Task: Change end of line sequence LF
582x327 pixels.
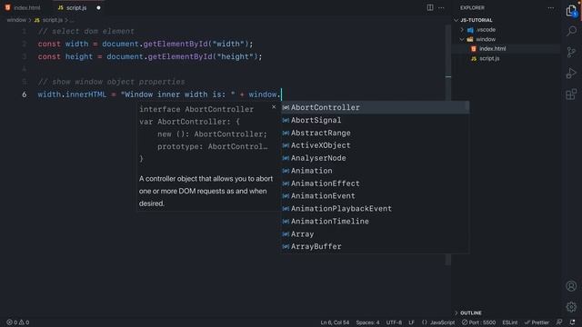Action: point(411,322)
